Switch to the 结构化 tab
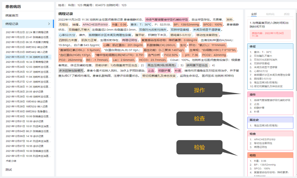The height and width of the screenshot is (178, 297). coord(270,14)
